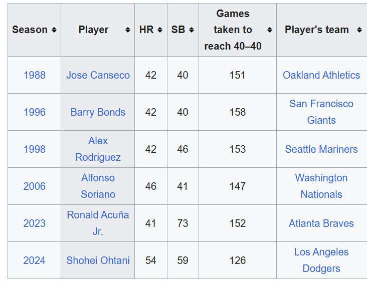
Task: Open Barry Bonds player page
Action: pyautogui.click(x=98, y=112)
